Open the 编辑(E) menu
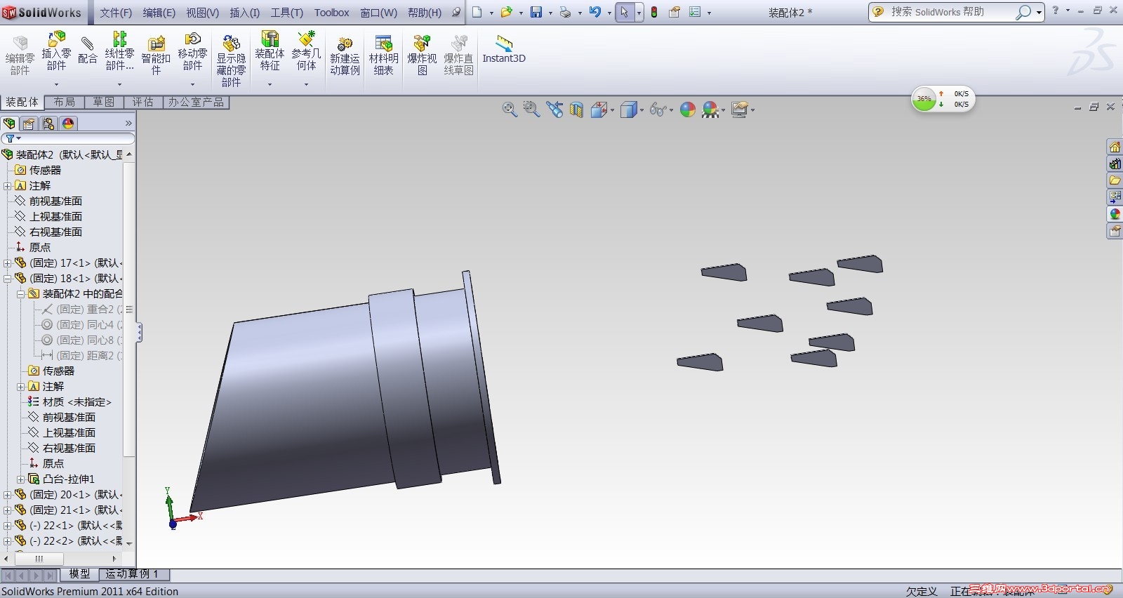 (159, 13)
